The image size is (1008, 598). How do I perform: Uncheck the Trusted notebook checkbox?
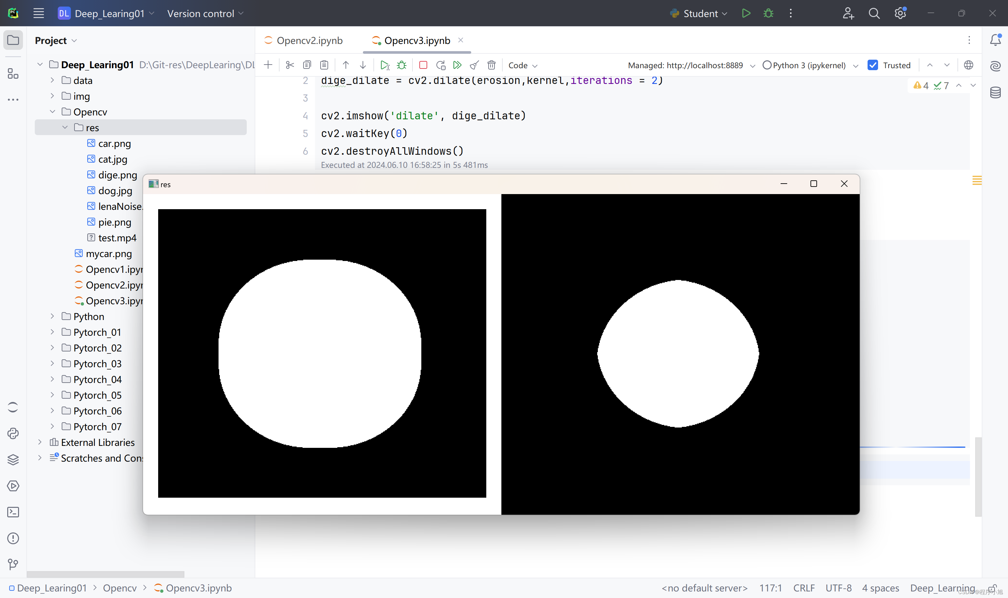[873, 65]
